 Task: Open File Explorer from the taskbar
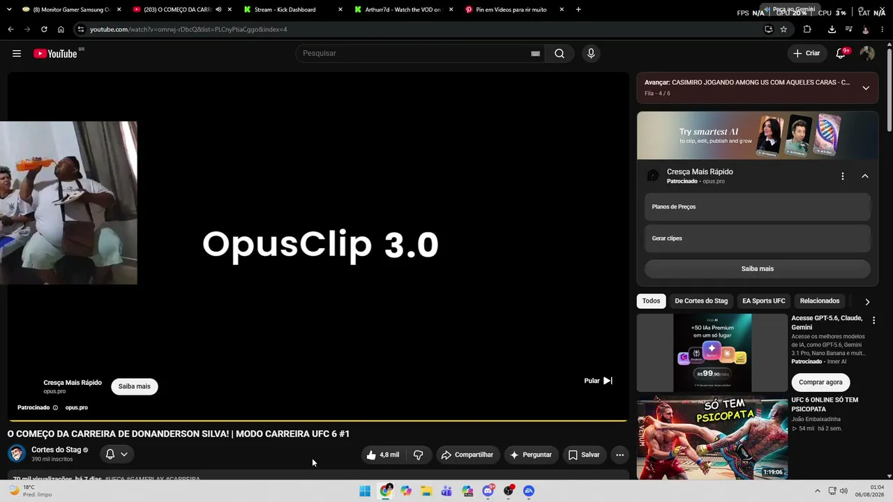pos(426,491)
